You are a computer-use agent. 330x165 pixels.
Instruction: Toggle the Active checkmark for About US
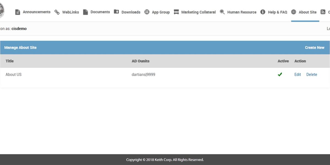point(280,74)
